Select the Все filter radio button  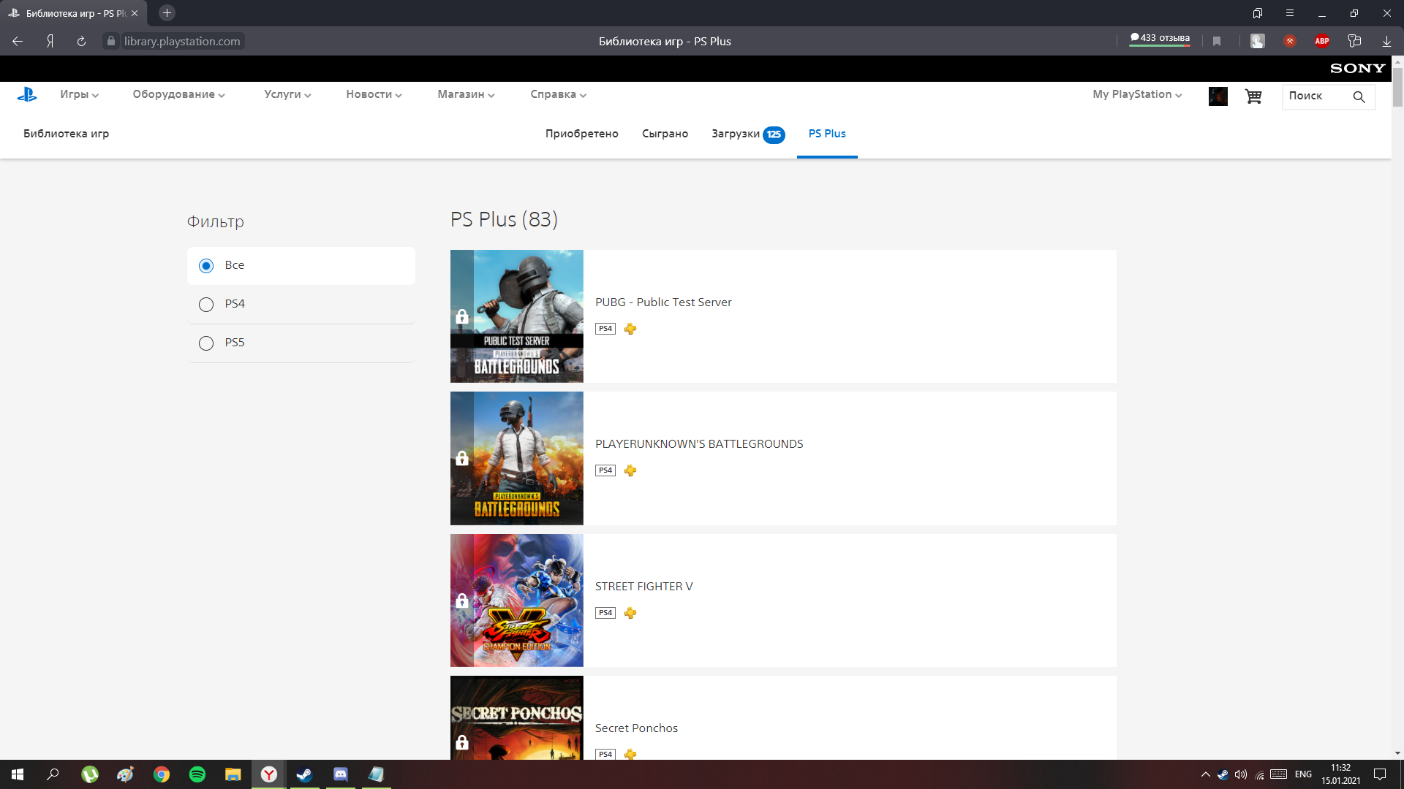point(206,266)
